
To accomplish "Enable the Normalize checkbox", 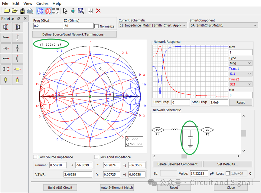I will coord(96,26).
